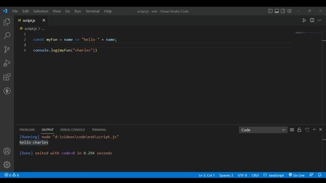Click line number 4 in gutter
The height and width of the screenshot is (183, 326).
click(25, 50)
